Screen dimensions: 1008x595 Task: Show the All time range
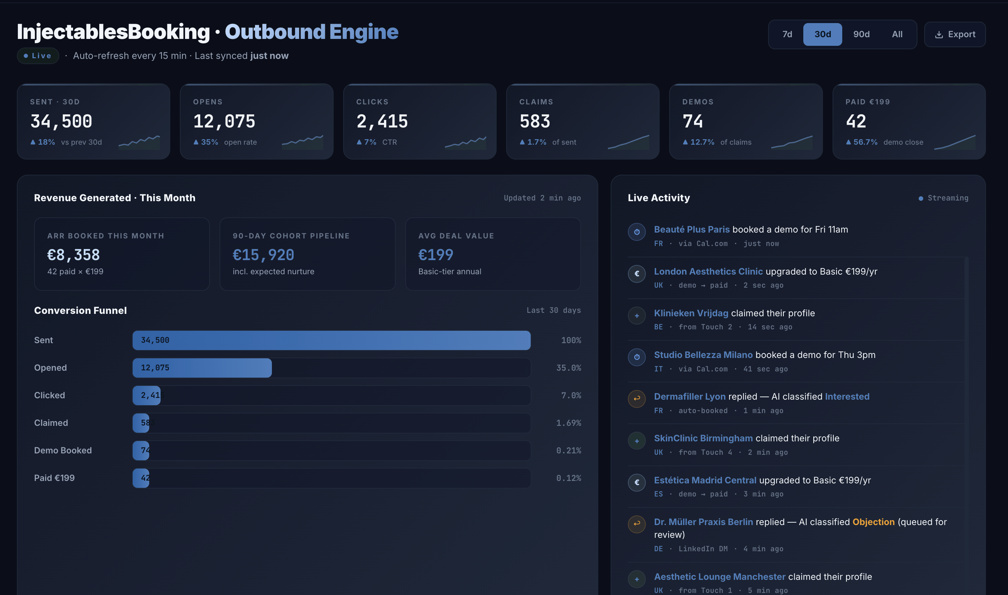(897, 34)
